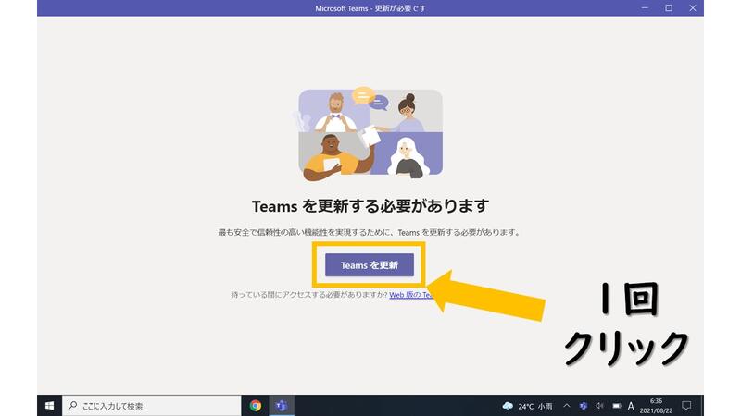Screen dimensions: 741x416
Task: Open the clock showing 6:36 2021/08/22
Action: pyautogui.click(x=657, y=406)
